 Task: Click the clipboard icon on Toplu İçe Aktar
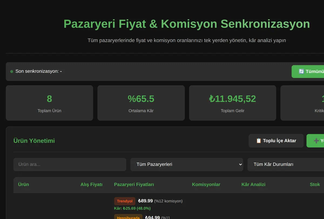[x=259, y=141]
